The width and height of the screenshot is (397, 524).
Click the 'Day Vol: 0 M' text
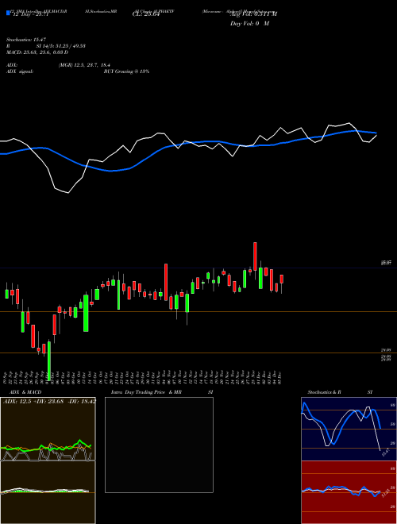pyautogui.click(x=249, y=23)
